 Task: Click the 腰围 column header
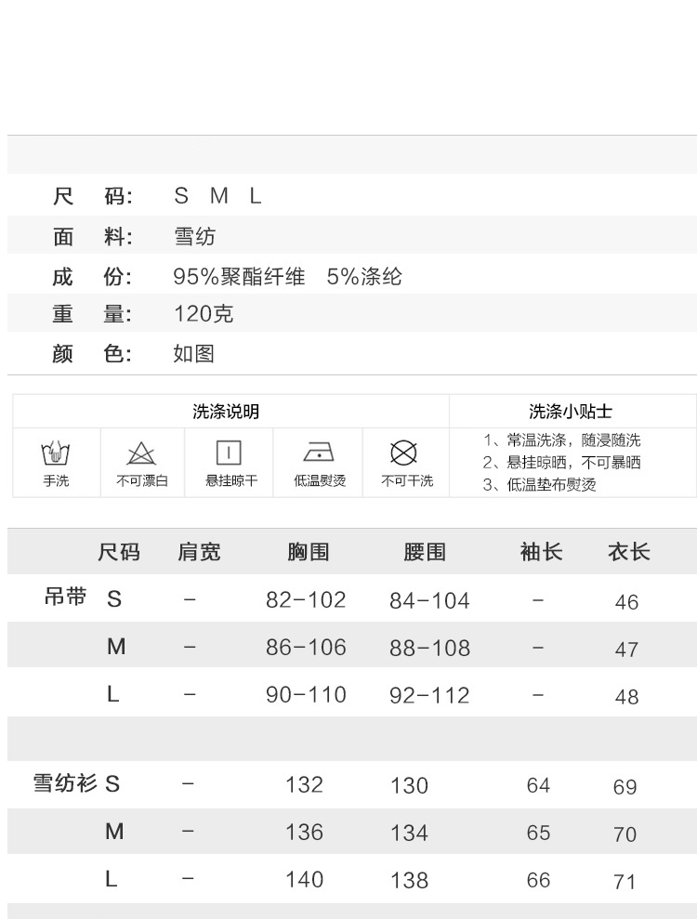coord(425,552)
